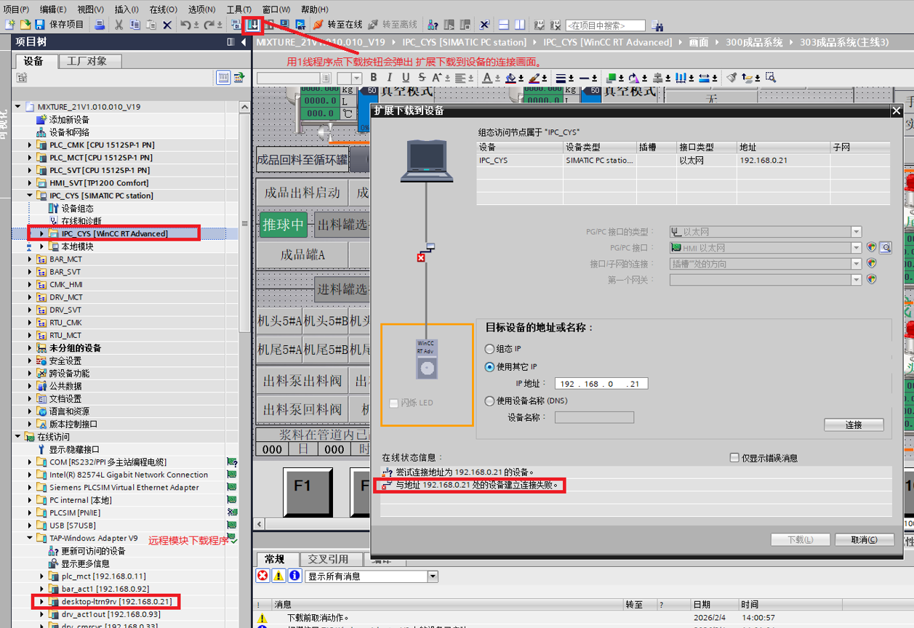The image size is (914, 628).
Task: Click the 在项目中搜索 search field
Action: click(x=606, y=25)
